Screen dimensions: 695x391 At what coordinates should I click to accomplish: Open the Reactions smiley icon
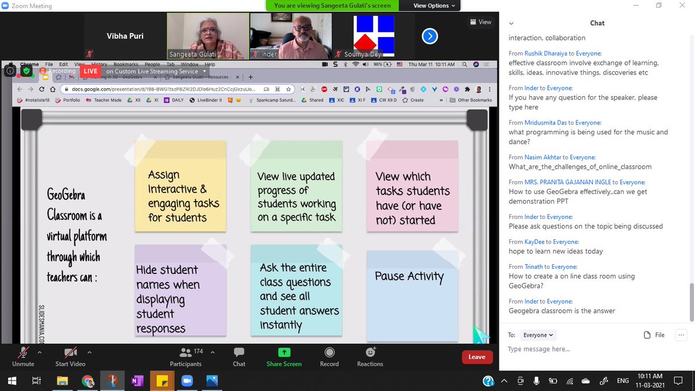tap(371, 352)
